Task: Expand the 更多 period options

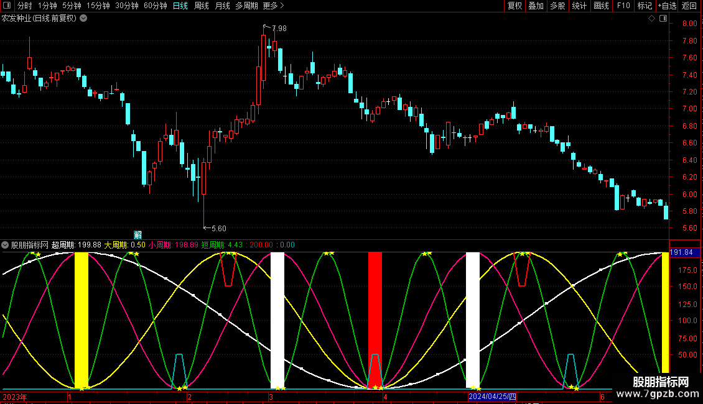Action: click(x=273, y=6)
